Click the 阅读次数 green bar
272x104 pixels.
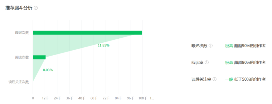[x=39, y=57]
